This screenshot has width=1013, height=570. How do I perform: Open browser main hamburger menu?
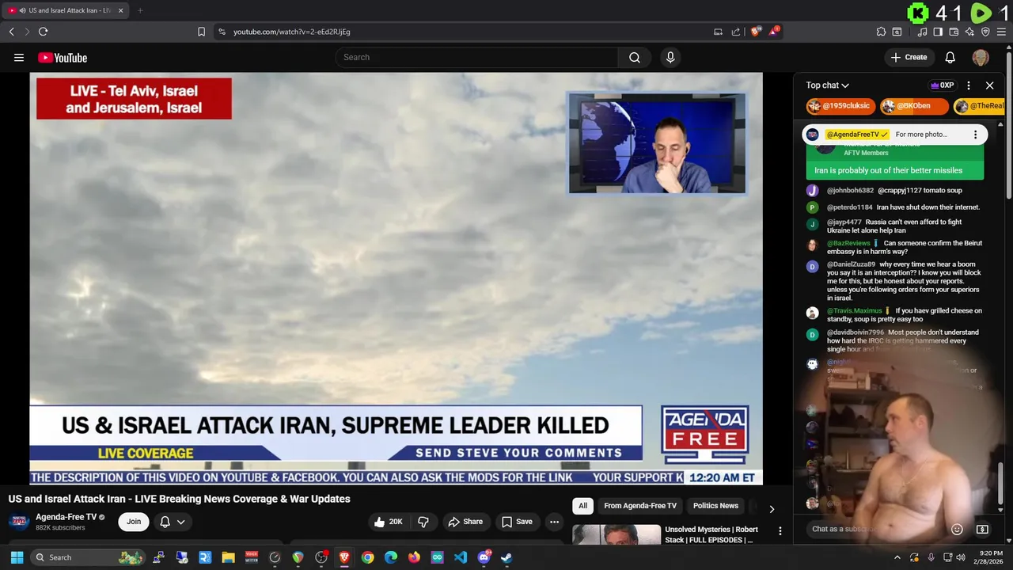click(x=1002, y=32)
